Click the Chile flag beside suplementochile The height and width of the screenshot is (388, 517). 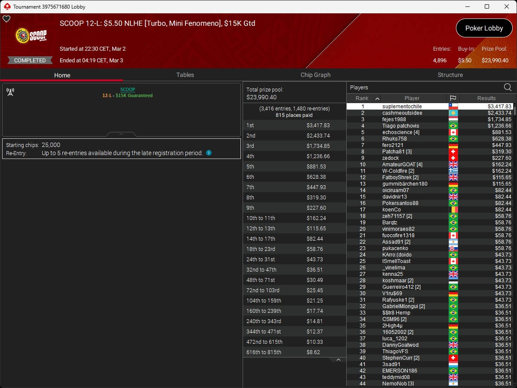(453, 107)
